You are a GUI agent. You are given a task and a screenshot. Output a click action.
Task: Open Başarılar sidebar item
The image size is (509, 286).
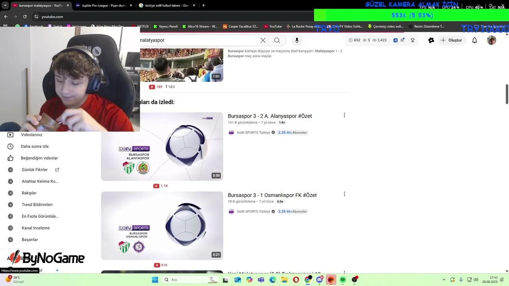30,240
